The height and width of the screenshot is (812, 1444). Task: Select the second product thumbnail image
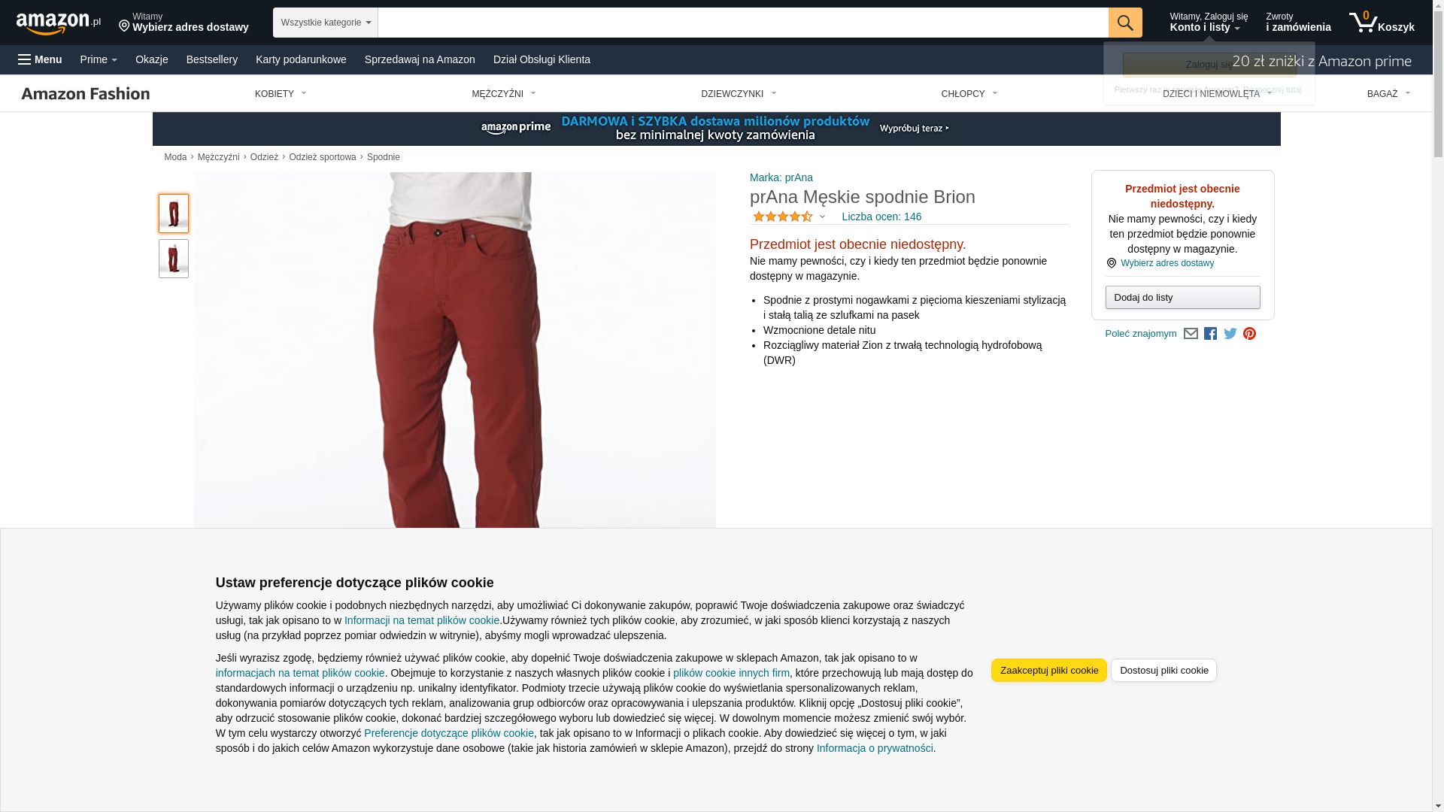click(174, 259)
